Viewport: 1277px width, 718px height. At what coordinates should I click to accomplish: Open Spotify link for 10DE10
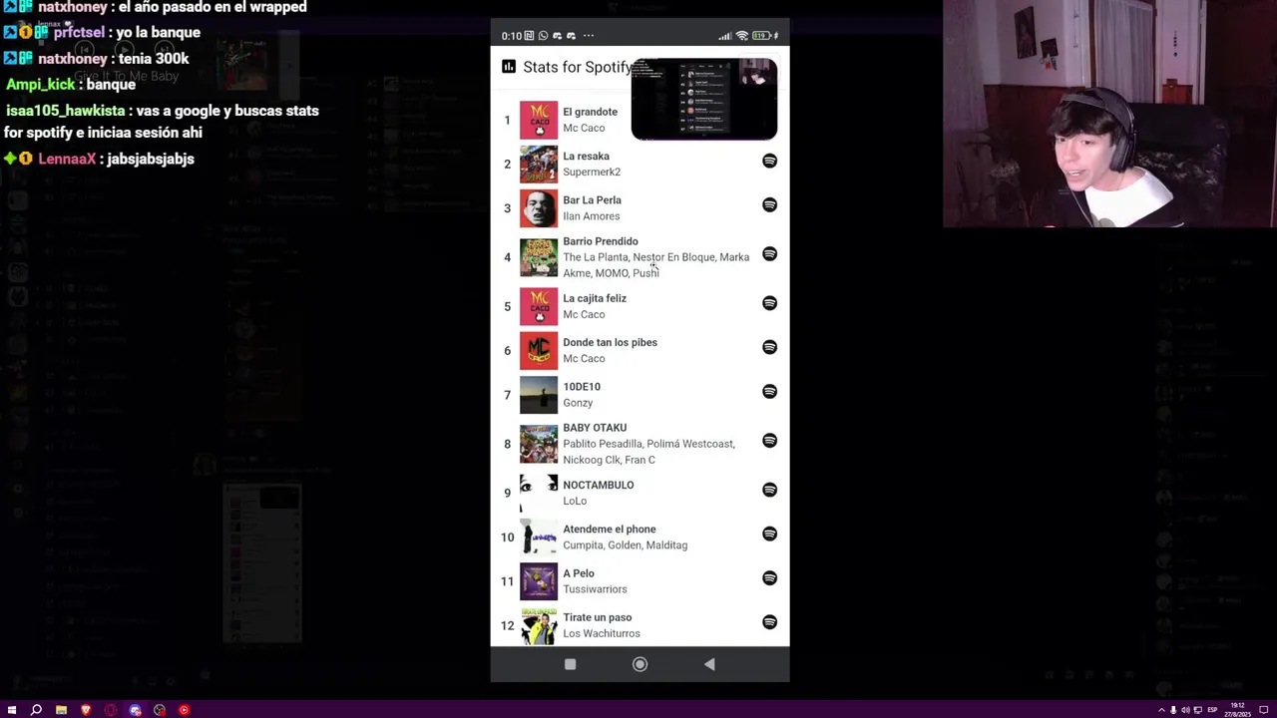point(769,391)
